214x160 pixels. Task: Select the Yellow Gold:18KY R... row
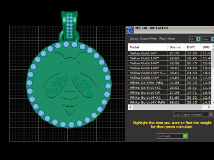[170, 73]
